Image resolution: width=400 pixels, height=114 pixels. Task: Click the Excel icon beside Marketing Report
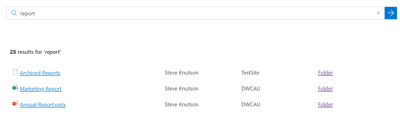15,88
